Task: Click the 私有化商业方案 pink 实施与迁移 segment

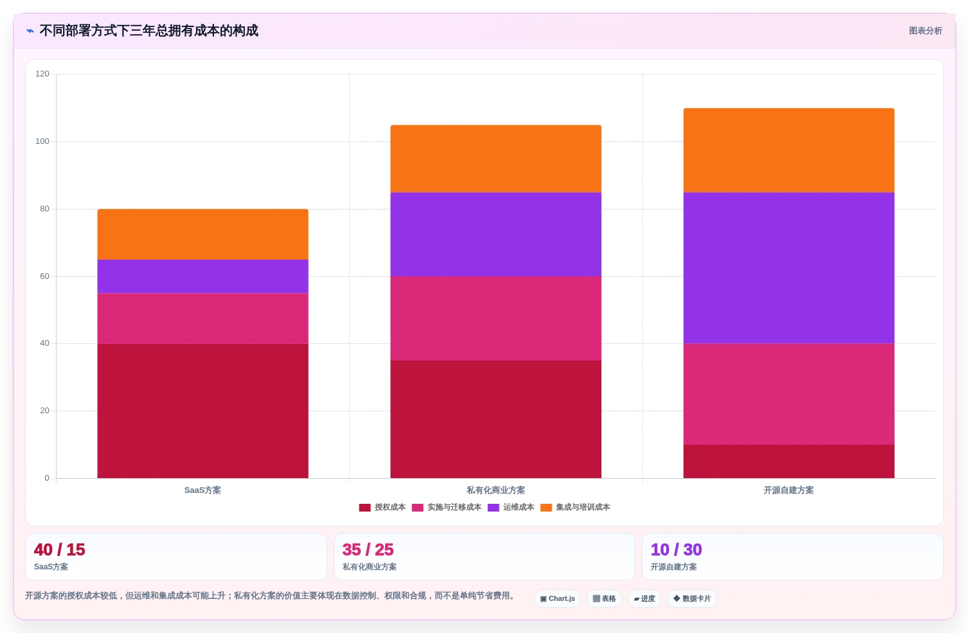Action: (496, 319)
